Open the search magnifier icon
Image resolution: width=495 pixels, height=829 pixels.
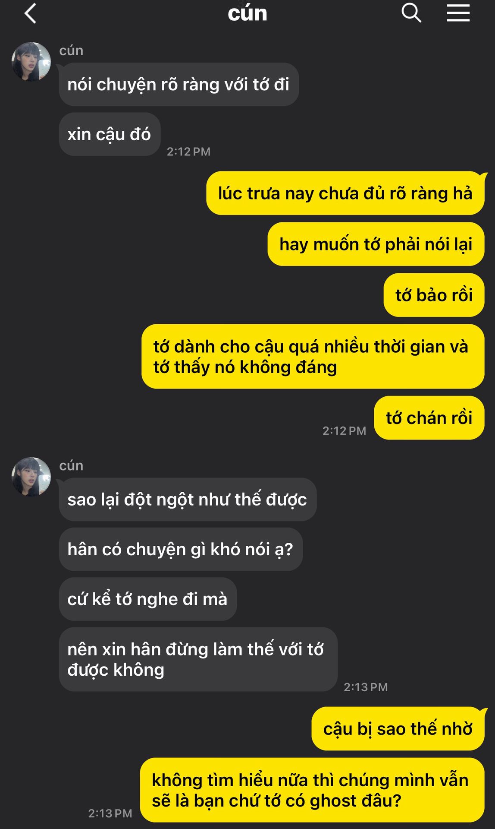[x=411, y=13]
